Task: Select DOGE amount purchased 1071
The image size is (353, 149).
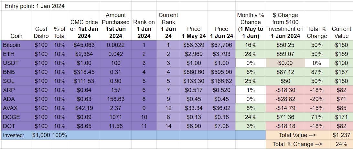Action: tap(116, 117)
